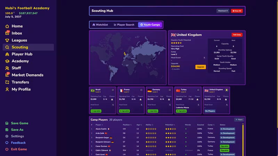Open the Filters dropdown in Camp Players
The height and width of the screenshot is (156, 278).
click(x=239, y=120)
